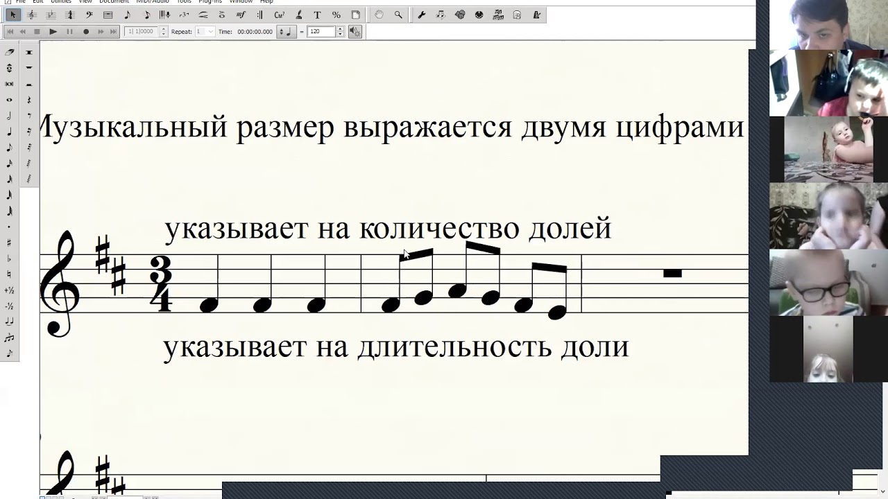Open the Window menu
Viewport: 888px width, 499px height.
tap(241, 1)
